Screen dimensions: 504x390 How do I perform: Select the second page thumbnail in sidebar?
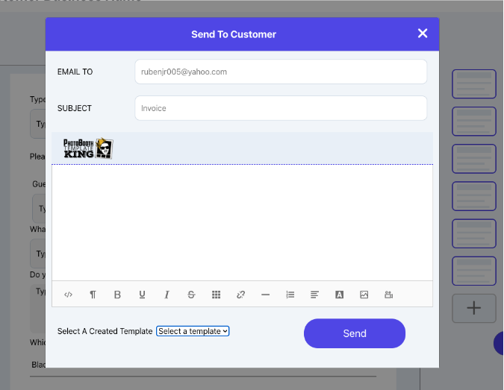click(x=474, y=122)
